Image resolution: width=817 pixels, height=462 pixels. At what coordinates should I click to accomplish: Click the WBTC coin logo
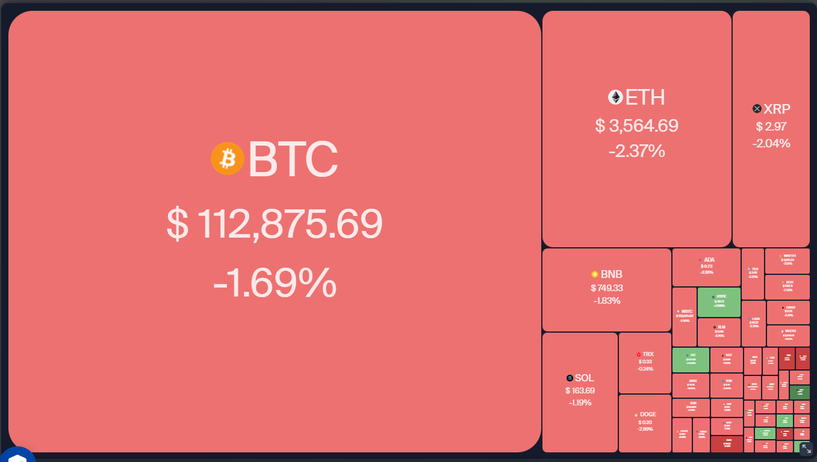click(678, 312)
